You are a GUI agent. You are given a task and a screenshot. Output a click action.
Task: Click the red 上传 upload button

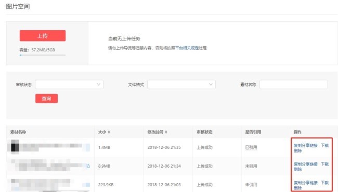click(x=43, y=36)
